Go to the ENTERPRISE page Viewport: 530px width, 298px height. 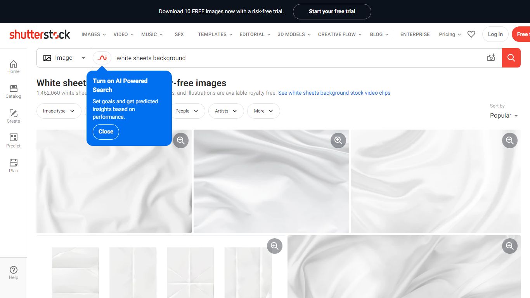tap(415, 34)
